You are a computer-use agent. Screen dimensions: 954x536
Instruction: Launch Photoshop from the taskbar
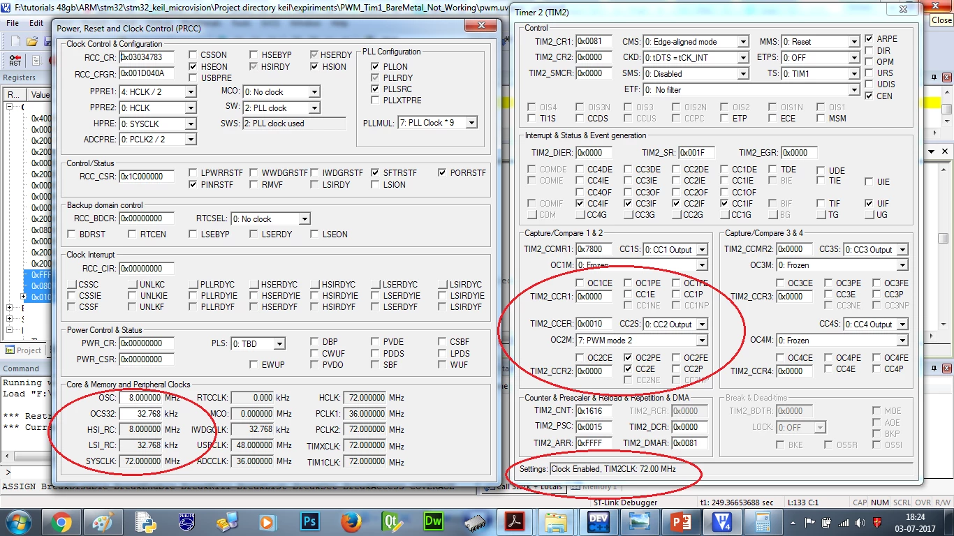pos(309,522)
